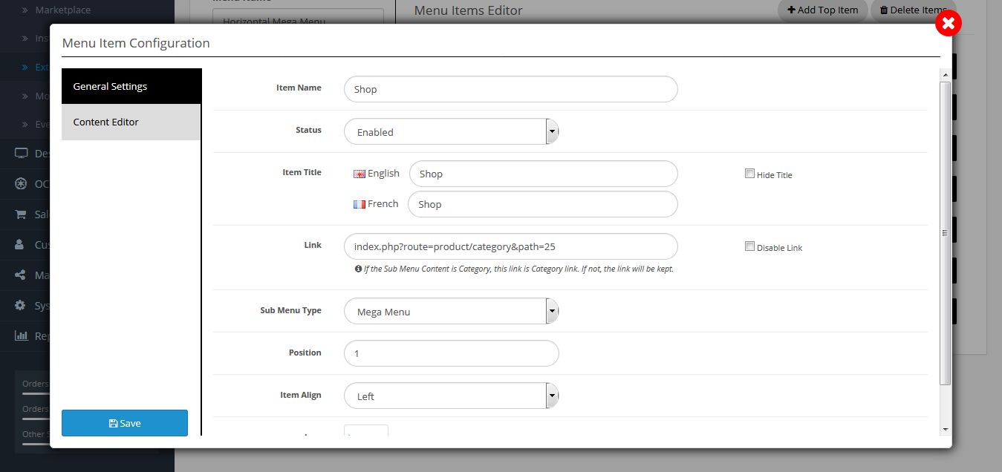Enable the Disable Link checkbox
The width and height of the screenshot is (1002, 472).
click(749, 246)
